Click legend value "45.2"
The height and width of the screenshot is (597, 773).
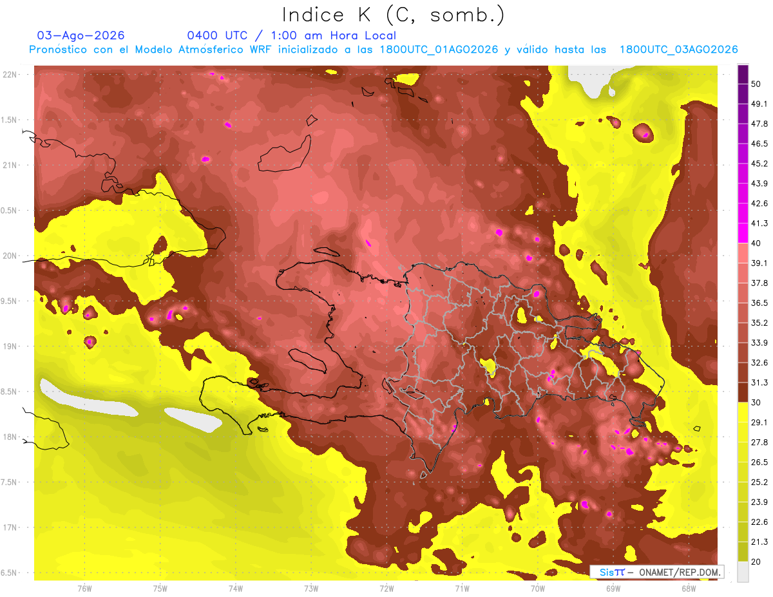[759, 164]
